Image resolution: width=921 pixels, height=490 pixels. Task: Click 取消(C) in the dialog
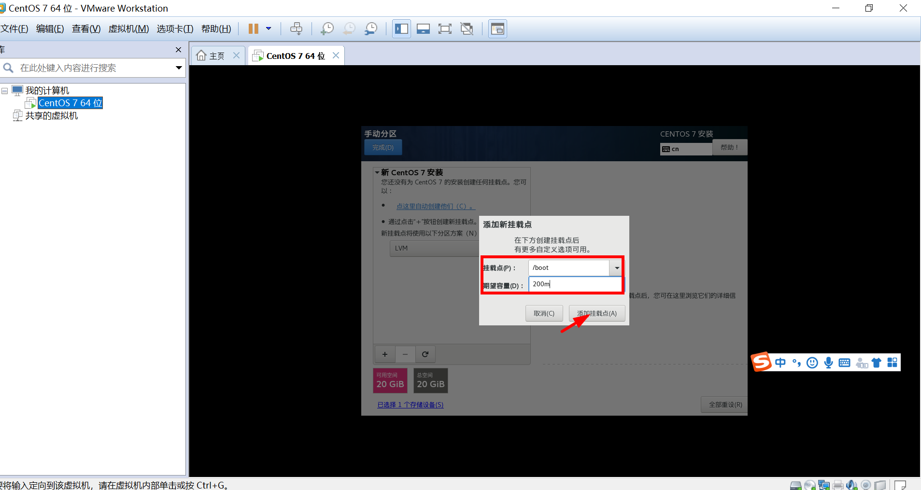(x=544, y=313)
